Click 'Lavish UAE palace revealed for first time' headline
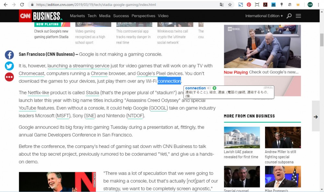The height and width of the screenshot is (192, 324). coord(241,154)
